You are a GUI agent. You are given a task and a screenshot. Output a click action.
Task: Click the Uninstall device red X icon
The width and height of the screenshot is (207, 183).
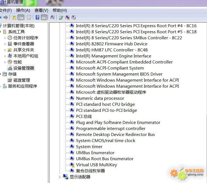pos(67,17)
